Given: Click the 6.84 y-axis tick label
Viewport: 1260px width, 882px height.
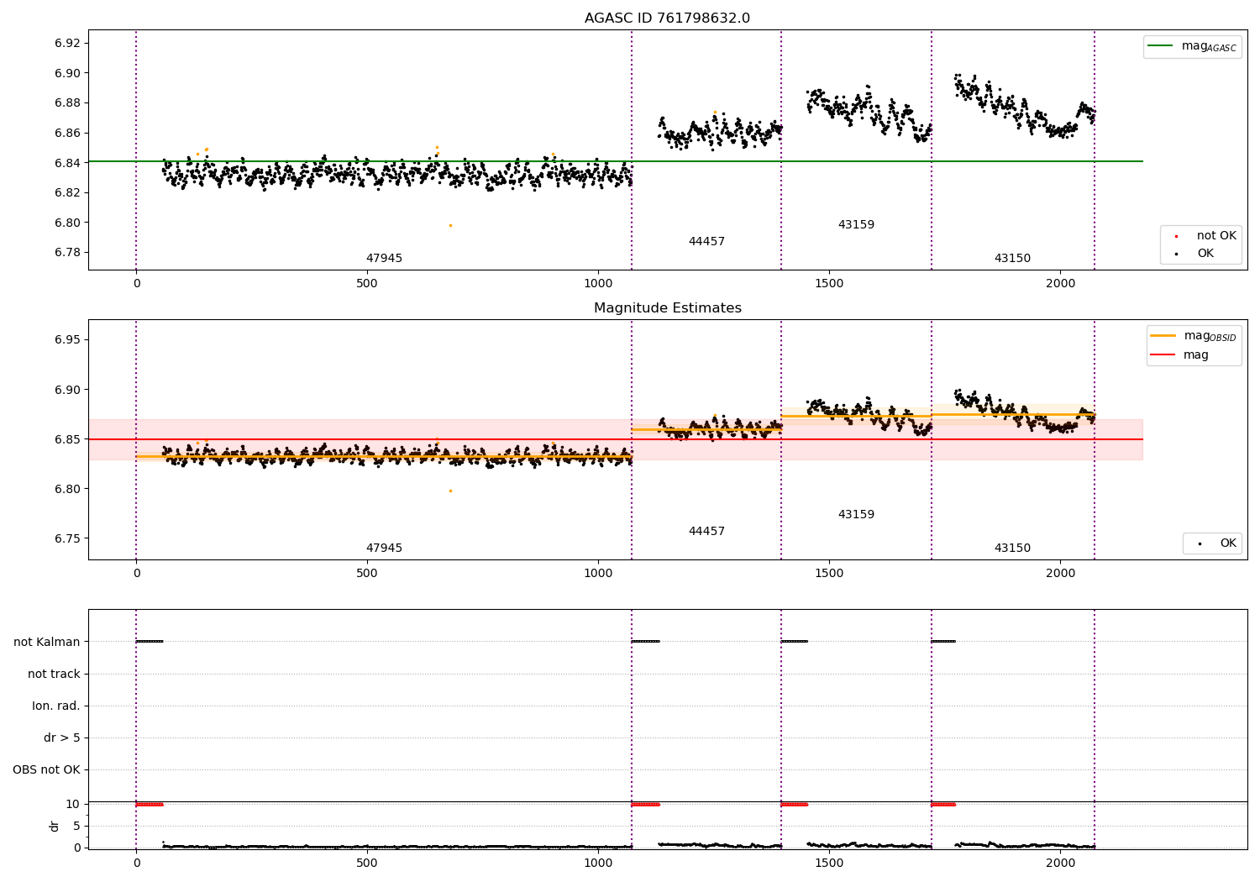Looking at the screenshot, I should pyautogui.click(x=66, y=163).
